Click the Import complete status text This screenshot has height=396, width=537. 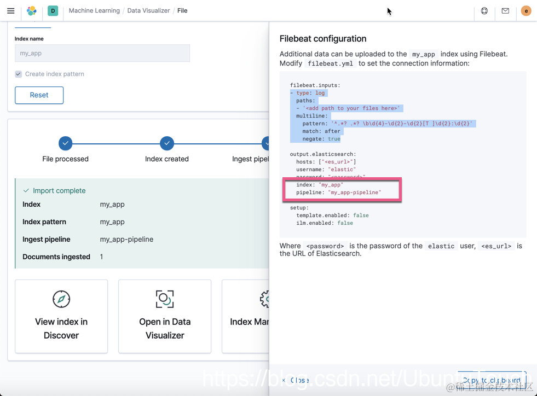(59, 191)
